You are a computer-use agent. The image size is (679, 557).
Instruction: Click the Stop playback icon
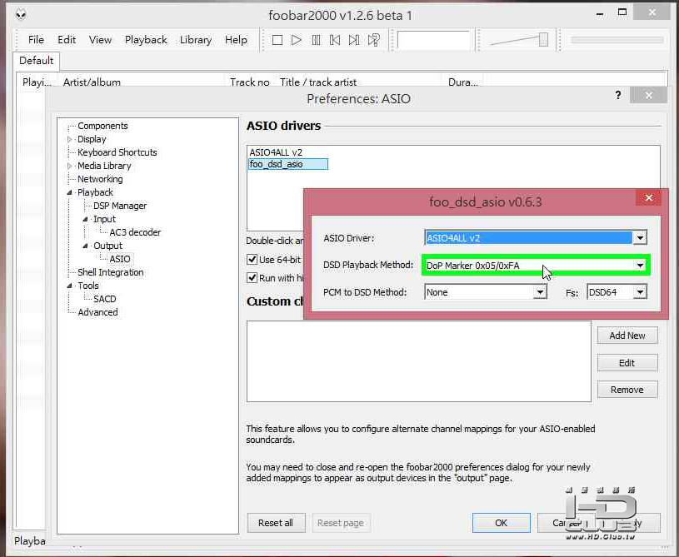point(277,40)
